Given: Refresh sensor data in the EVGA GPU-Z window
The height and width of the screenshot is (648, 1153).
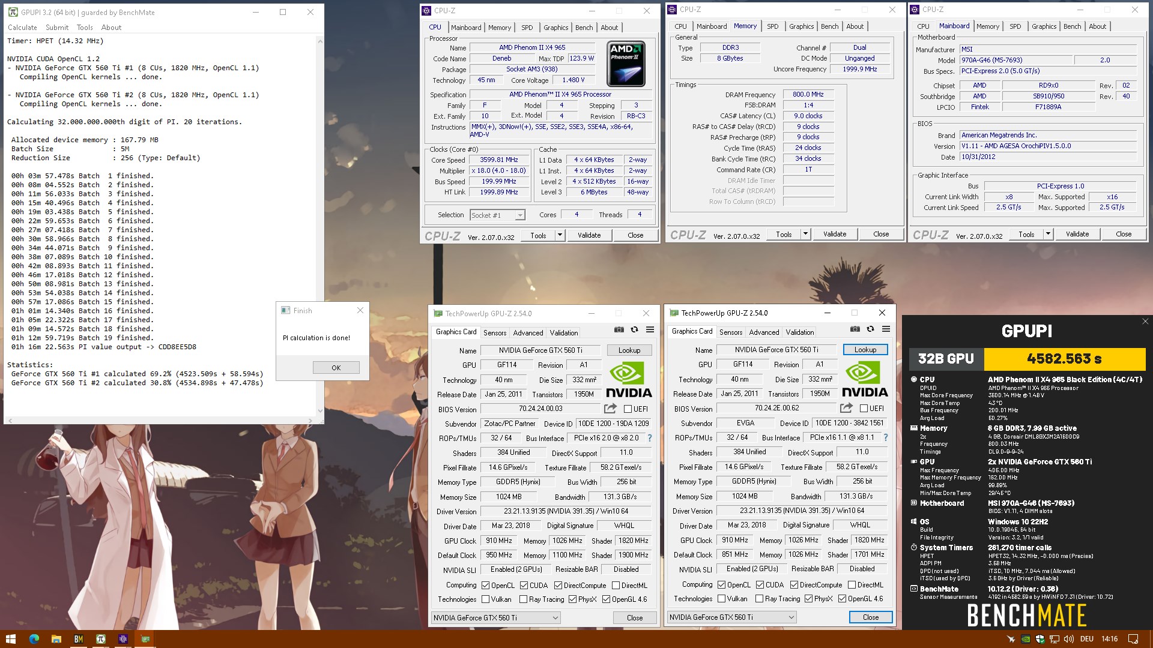Looking at the screenshot, I should point(870,329).
